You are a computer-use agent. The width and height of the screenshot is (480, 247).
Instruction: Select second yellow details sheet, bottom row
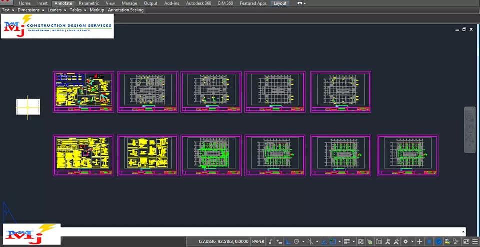tap(148, 155)
